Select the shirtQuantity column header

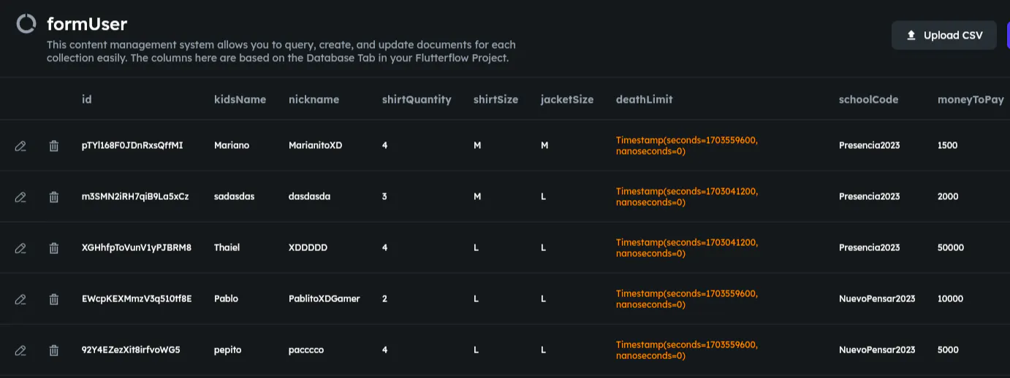pos(417,99)
